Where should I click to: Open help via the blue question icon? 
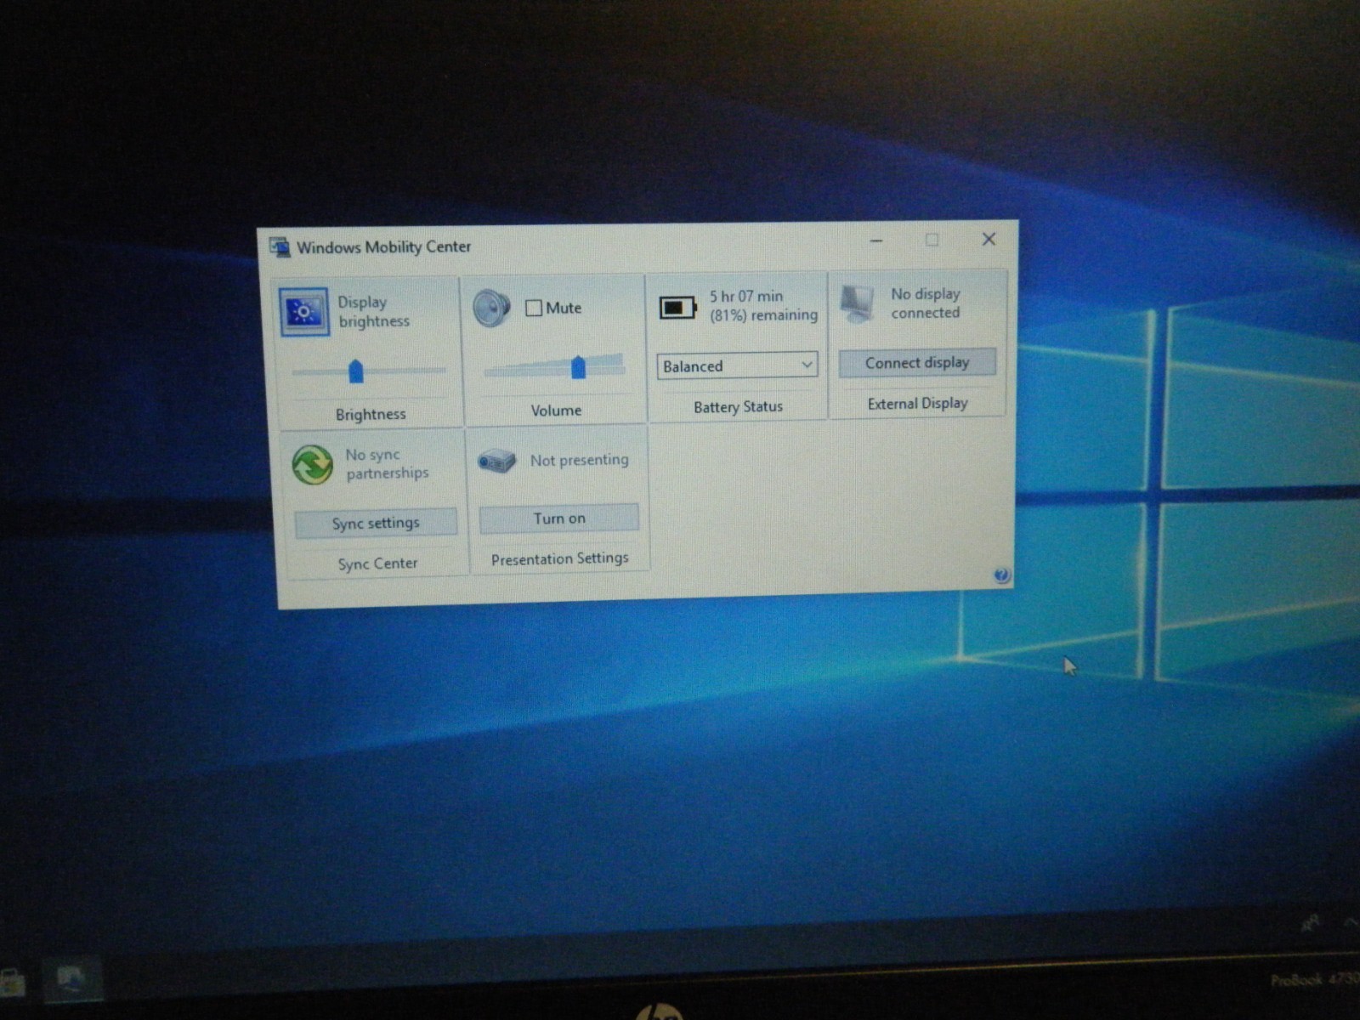[1001, 575]
